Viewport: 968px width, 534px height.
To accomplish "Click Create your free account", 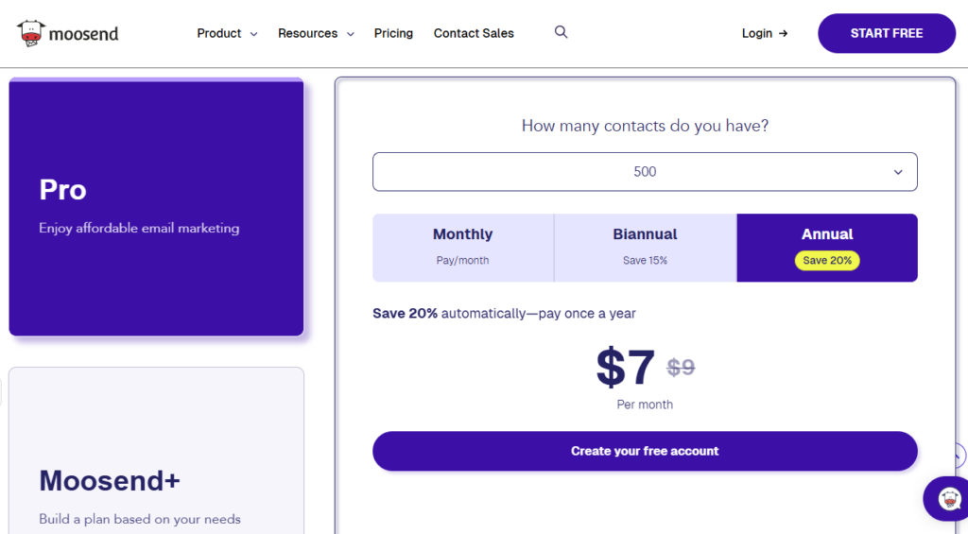I will (x=645, y=451).
